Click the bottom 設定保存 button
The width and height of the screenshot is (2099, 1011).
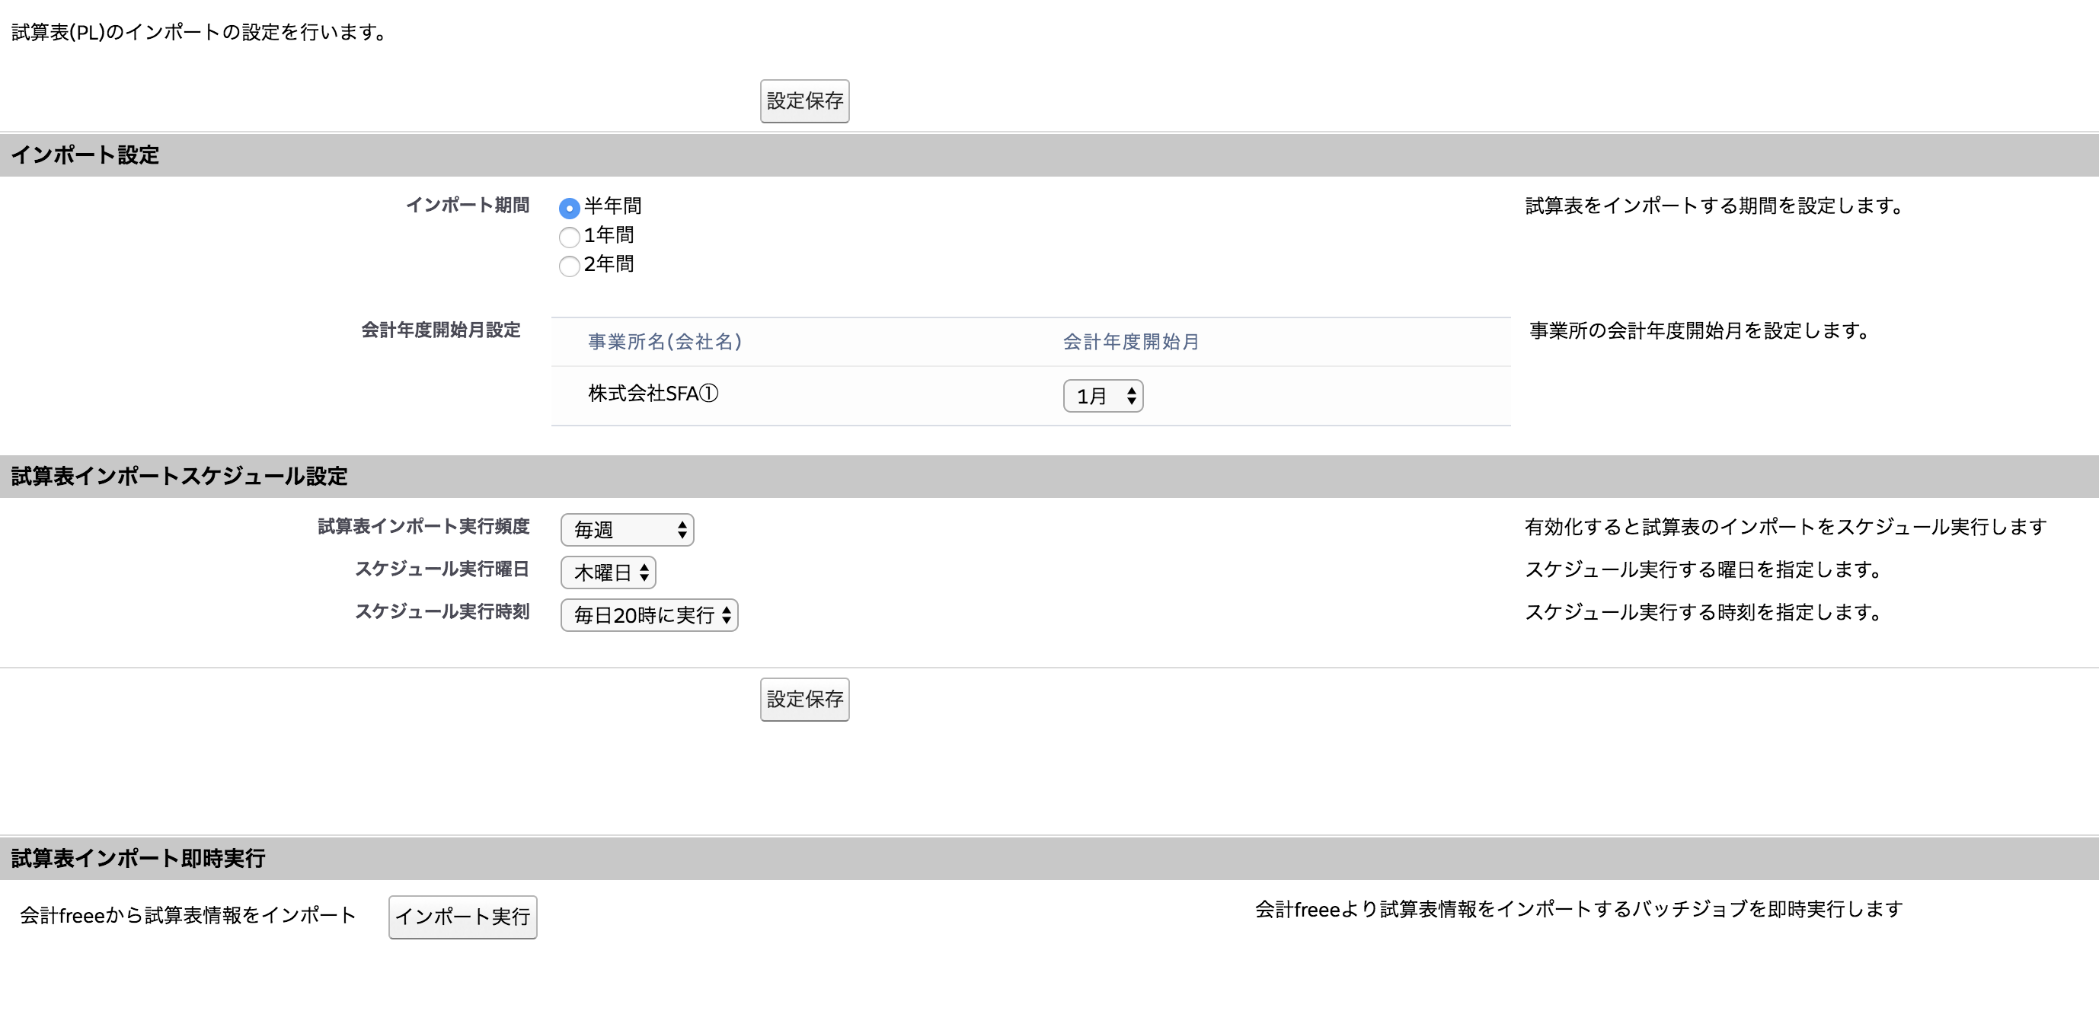tap(804, 699)
